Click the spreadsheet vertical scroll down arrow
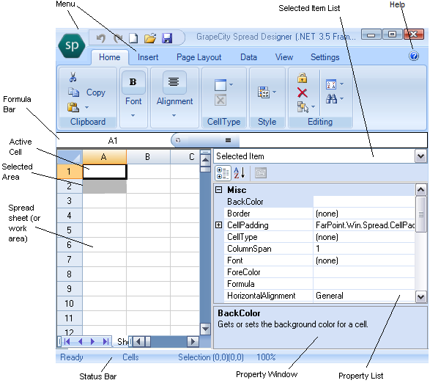 pyautogui.click(x=205, y=329)
